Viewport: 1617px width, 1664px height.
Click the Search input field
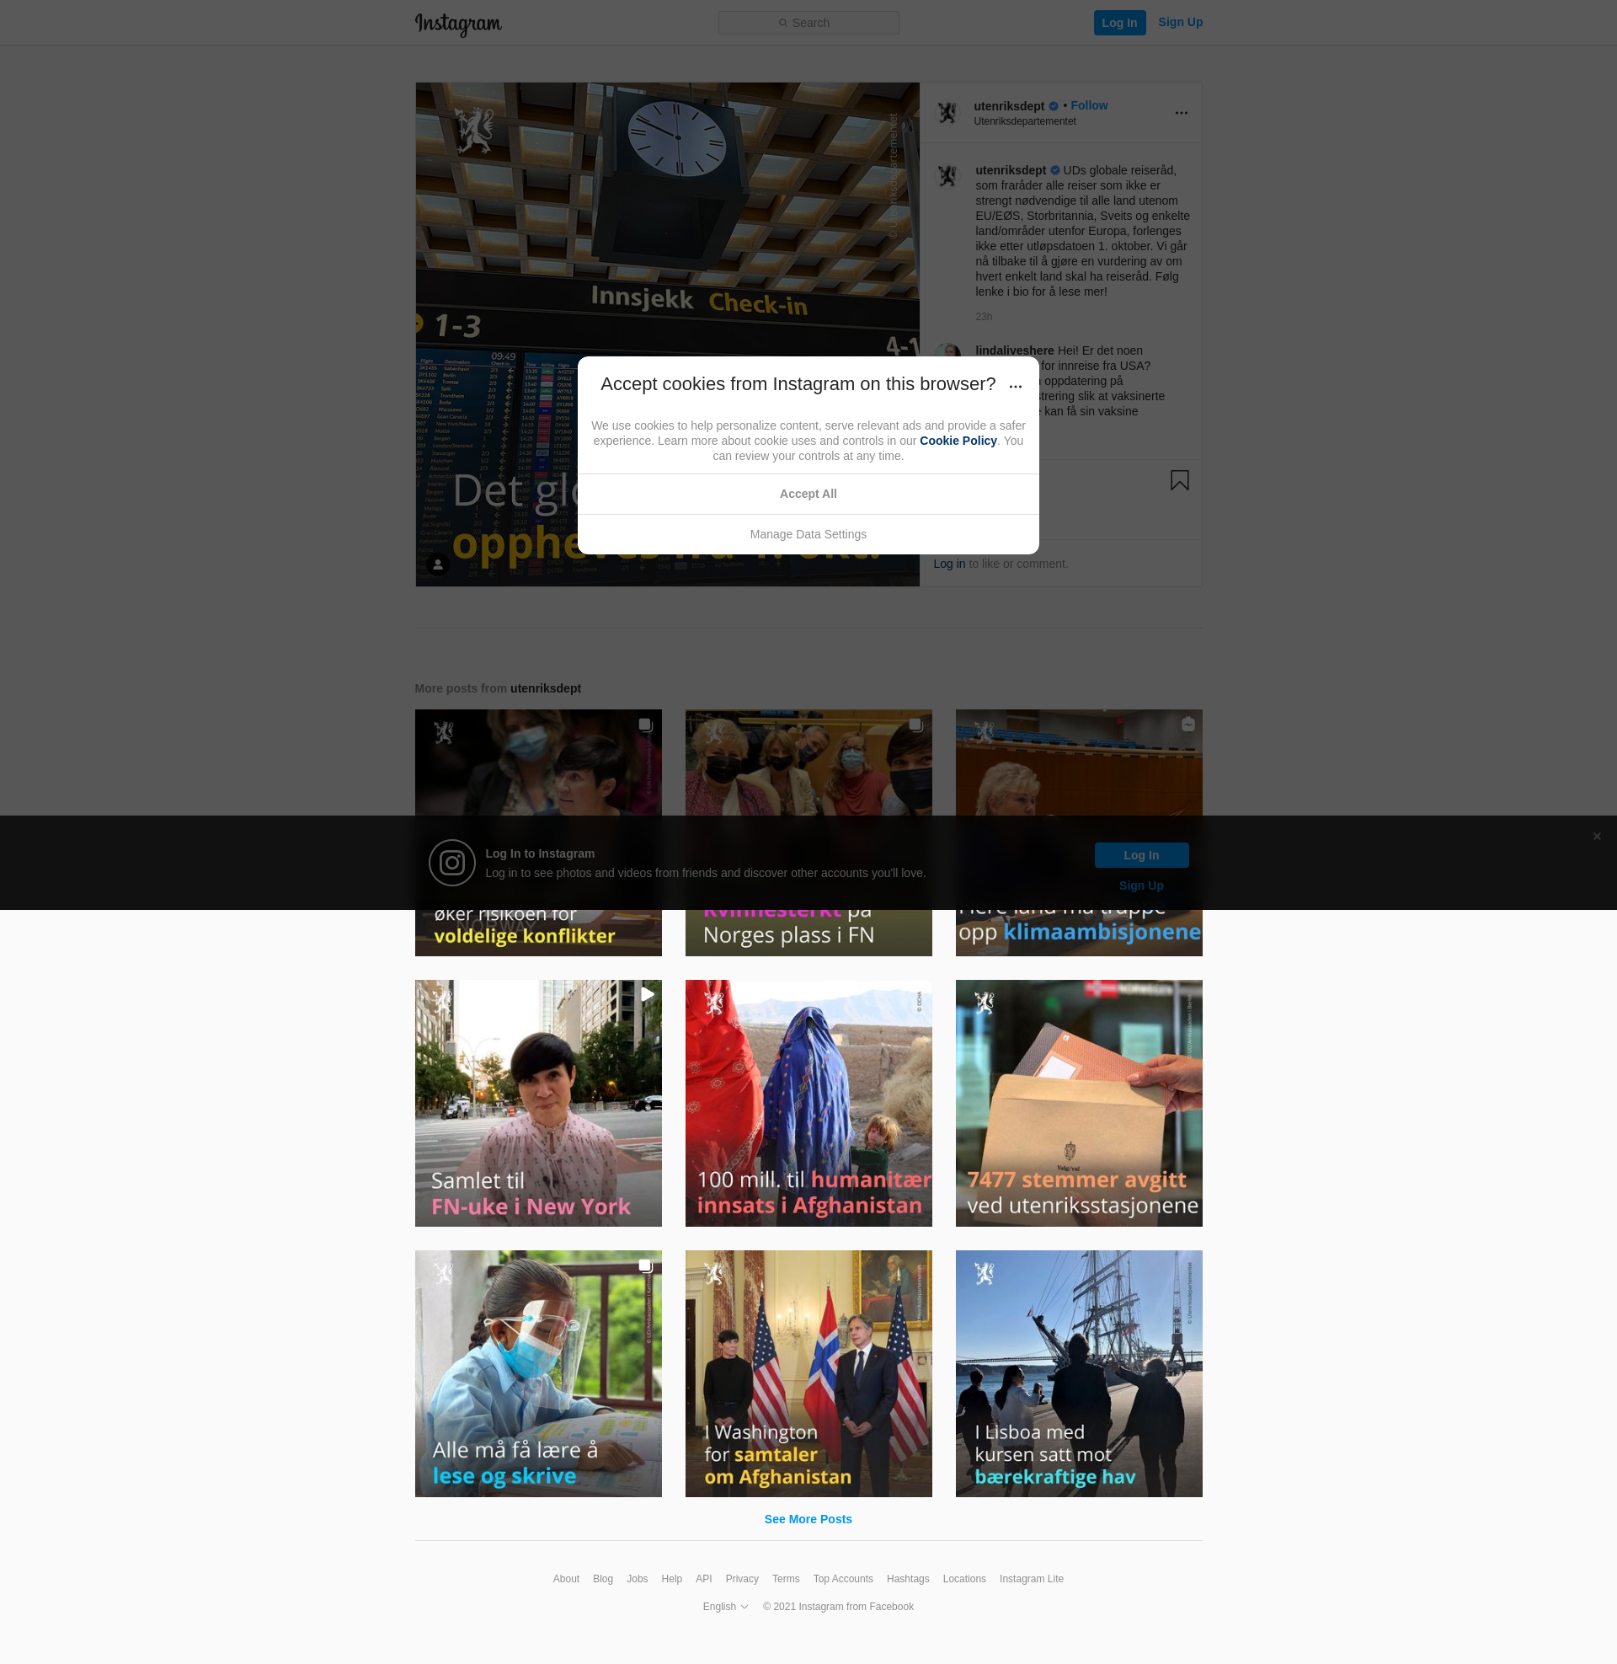(x=808, y=23)
